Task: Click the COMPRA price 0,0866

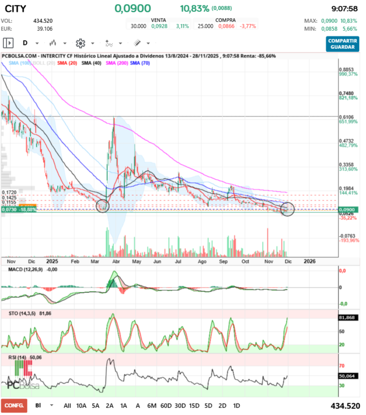Action: point(226,26)
